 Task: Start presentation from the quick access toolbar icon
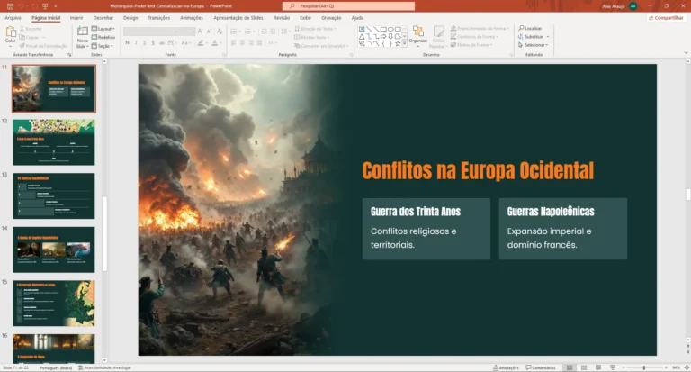pyautogui.click(x=45, y=6)
